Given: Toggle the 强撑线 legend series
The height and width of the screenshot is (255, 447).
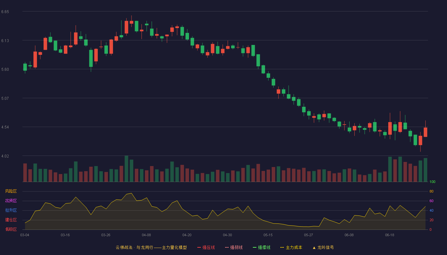Looking at the screenshot, I should pos(261,247).
